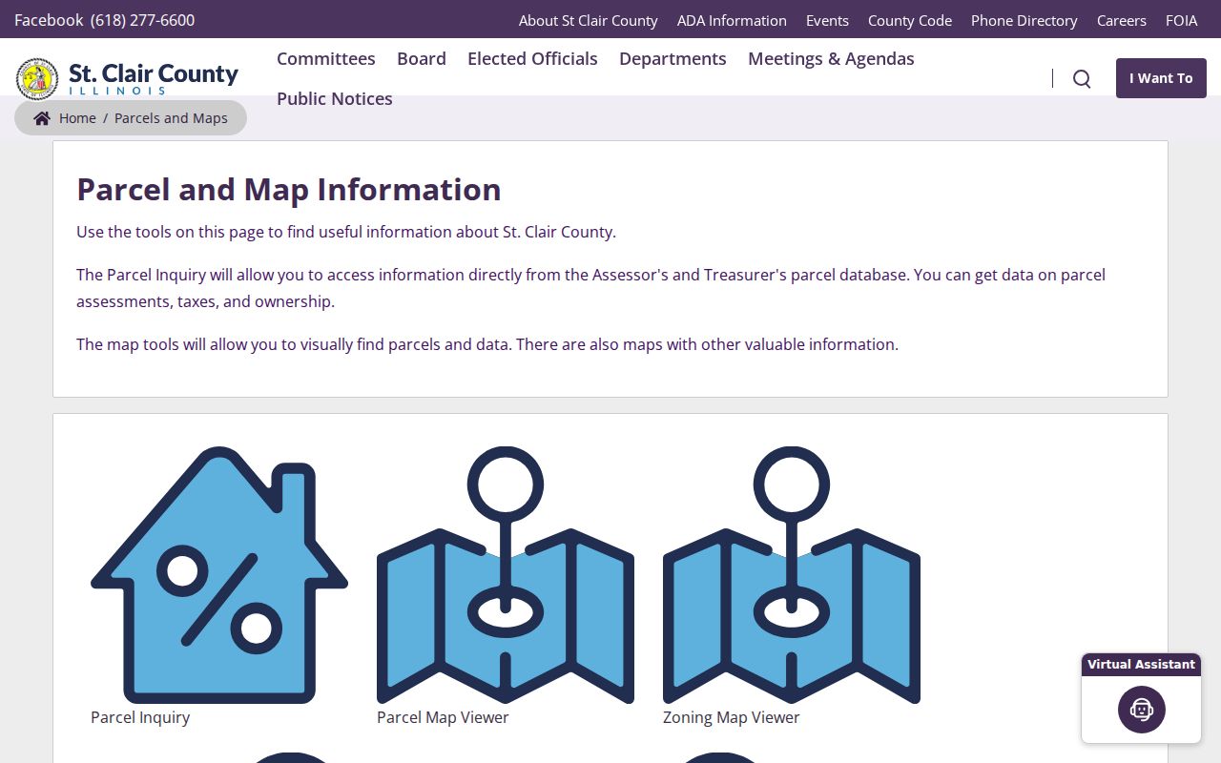The width and height of the screenshot is (1221, 763).
Task: Click the Home breadcrumb link
Action: point(77,118)
